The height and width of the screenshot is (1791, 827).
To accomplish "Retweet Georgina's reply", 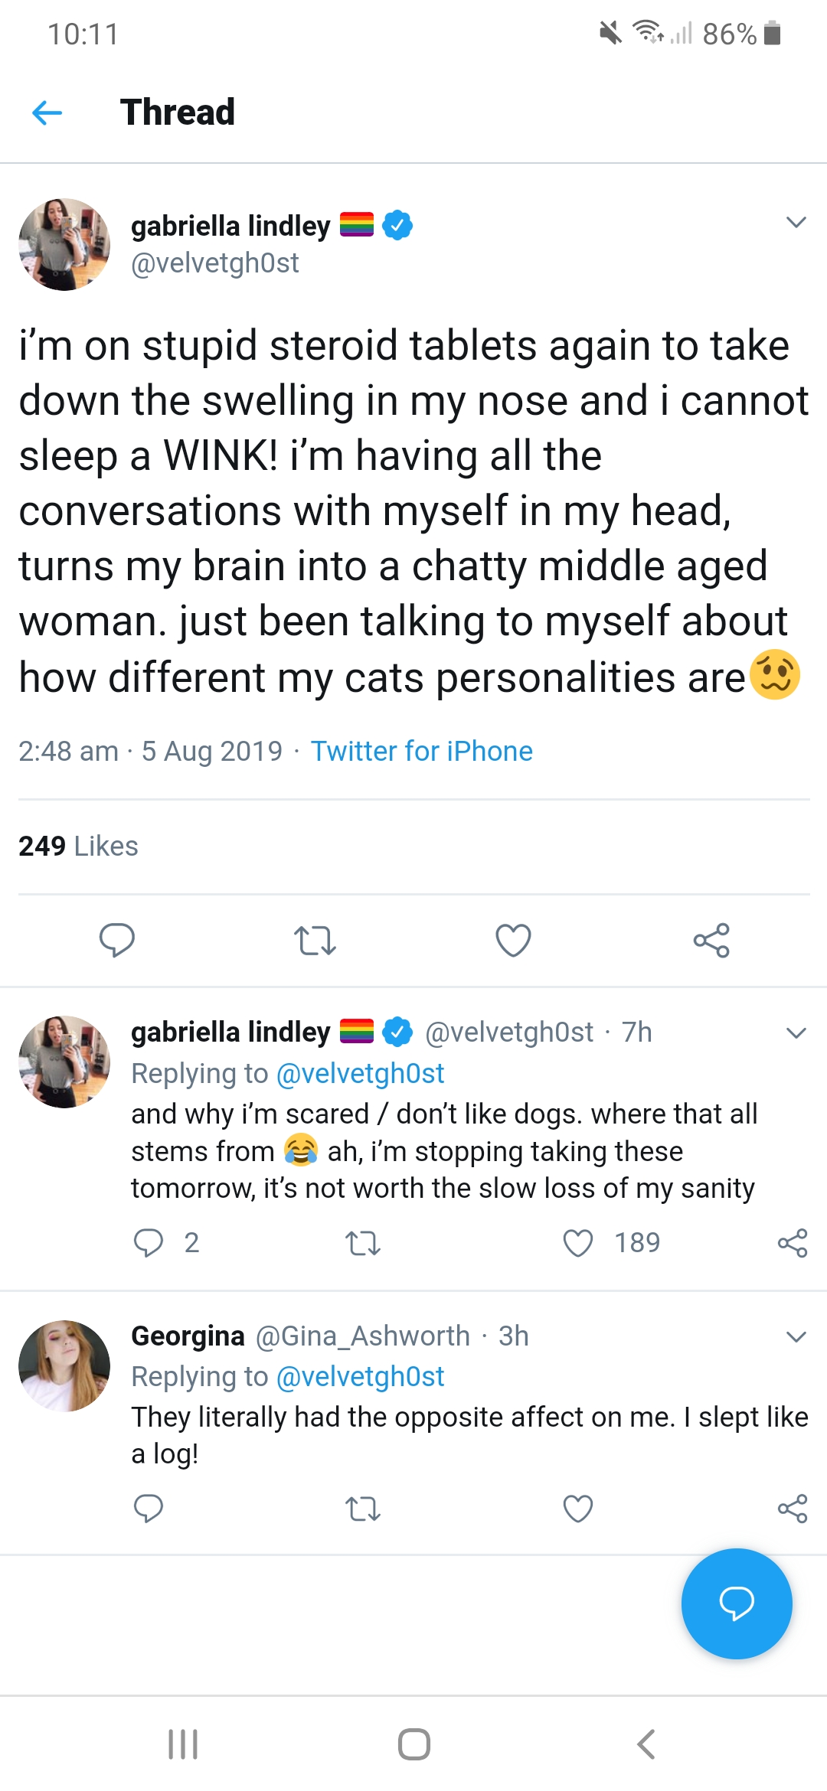I will tap(362, 1509).
